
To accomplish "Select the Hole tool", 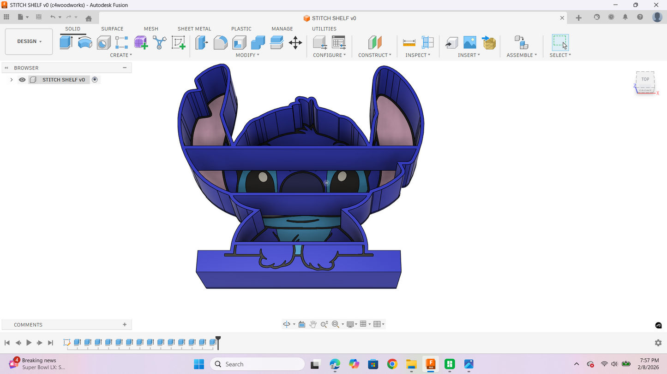I will [x=103, y=42].
